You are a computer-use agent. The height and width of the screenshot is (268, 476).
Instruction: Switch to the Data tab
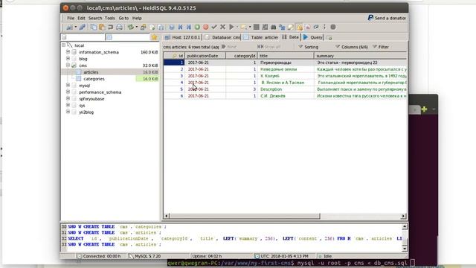[x=290, y=37]
